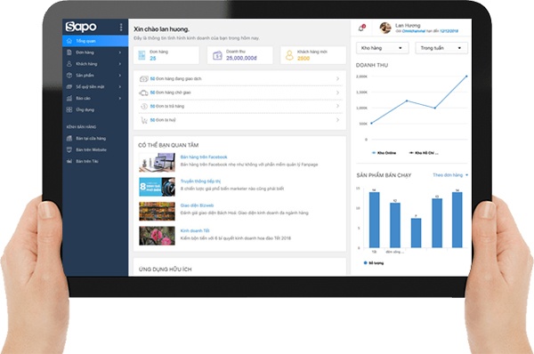Click the Khách hàng mới value 2500
The image size is (534, 354).
[303, 58]
